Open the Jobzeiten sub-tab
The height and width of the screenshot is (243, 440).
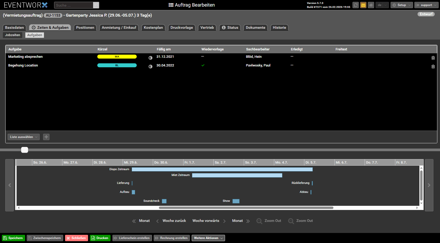click(x=12, y=35)
